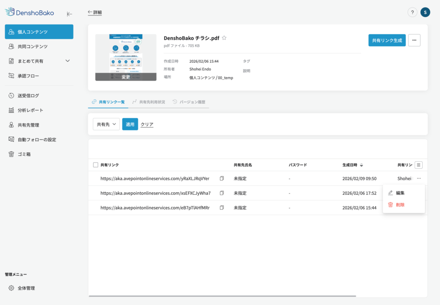Star DenshoBako チラシ.pdf as favorite
440x305 pixels.
click(x=224, y=38)
